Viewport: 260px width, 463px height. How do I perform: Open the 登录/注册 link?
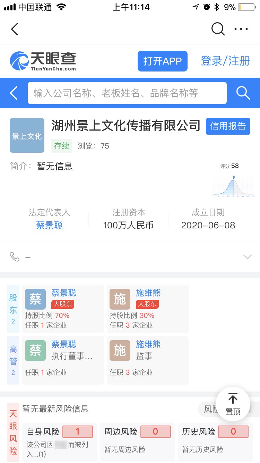coord(225,61)
